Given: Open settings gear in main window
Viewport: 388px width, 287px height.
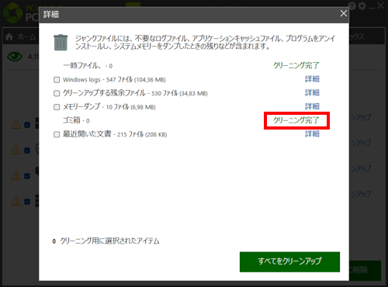Looking at the screenshot, I should (362, 6).
